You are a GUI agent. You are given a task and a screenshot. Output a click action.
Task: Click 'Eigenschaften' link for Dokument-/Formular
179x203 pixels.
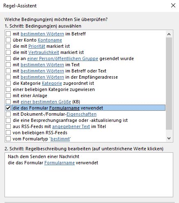pyautogui.click(x=81, y=114)
